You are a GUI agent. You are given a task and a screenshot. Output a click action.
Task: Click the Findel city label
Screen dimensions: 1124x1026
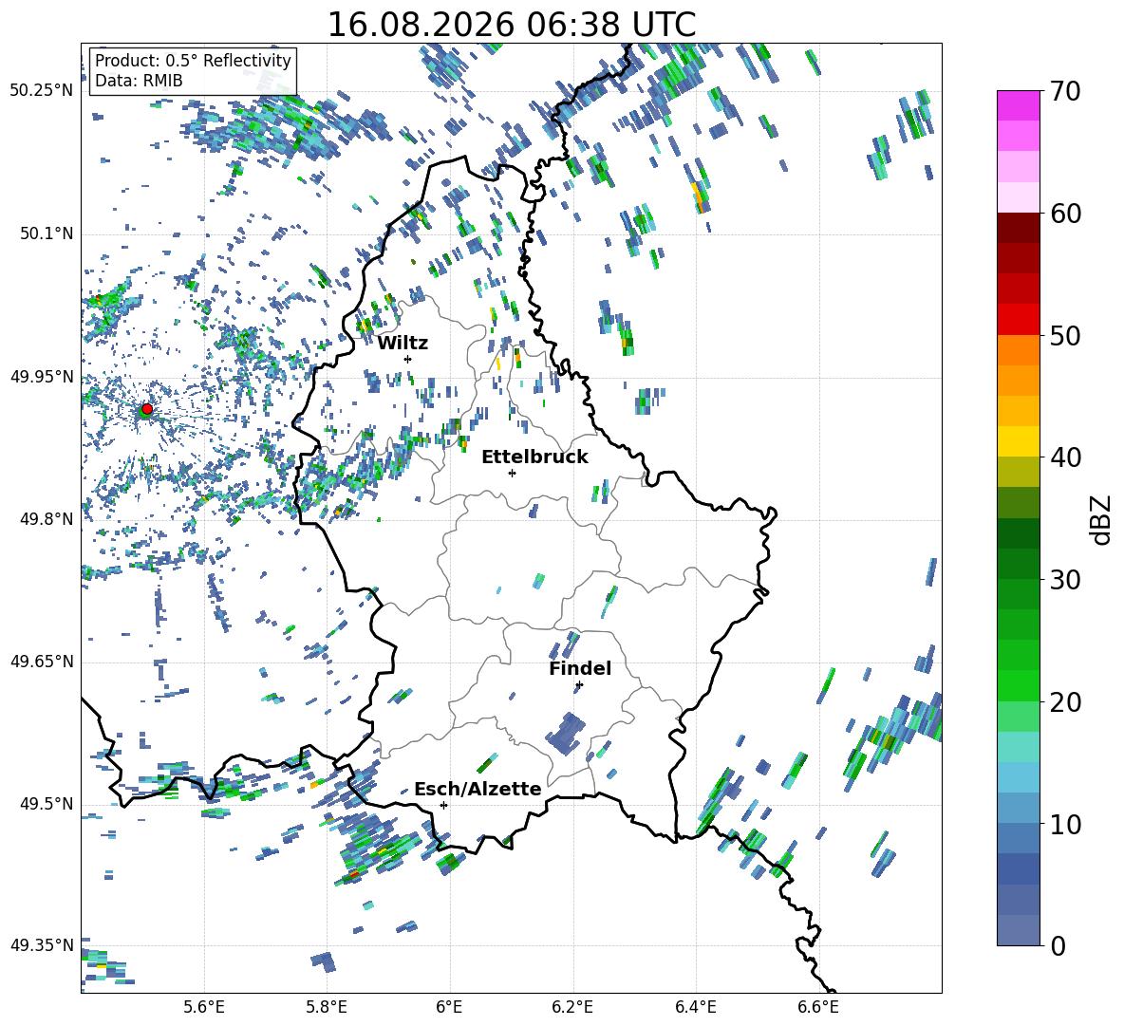pyautogui.click(x=580, y=668)
